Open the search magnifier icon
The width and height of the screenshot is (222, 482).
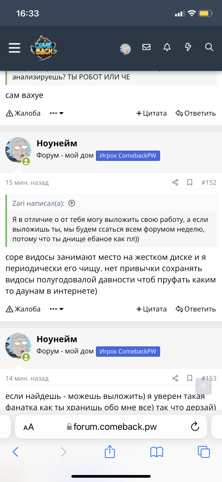[209, 47]
